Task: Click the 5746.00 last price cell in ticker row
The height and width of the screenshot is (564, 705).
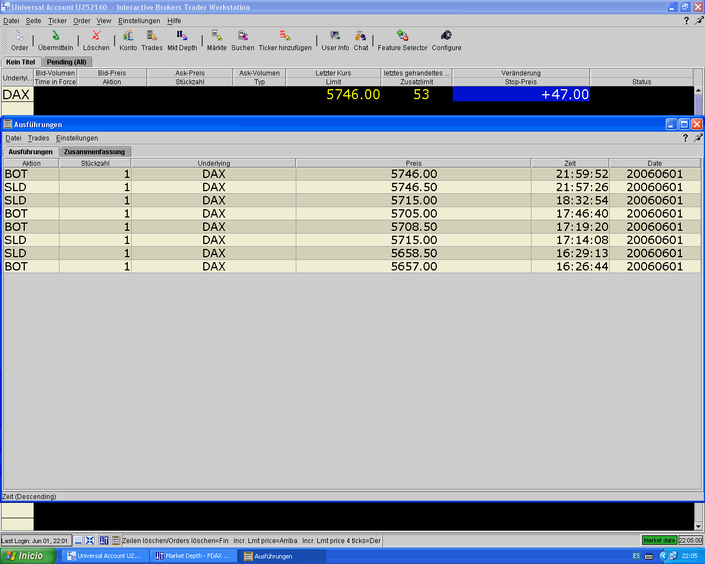Action: [334, 94]
